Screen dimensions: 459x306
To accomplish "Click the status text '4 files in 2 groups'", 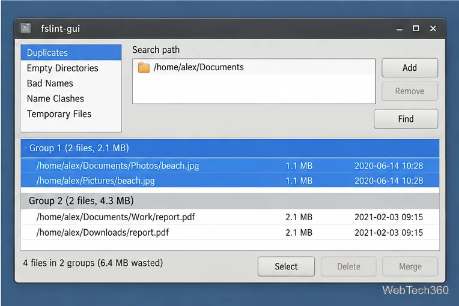I will tap(58, 263).
